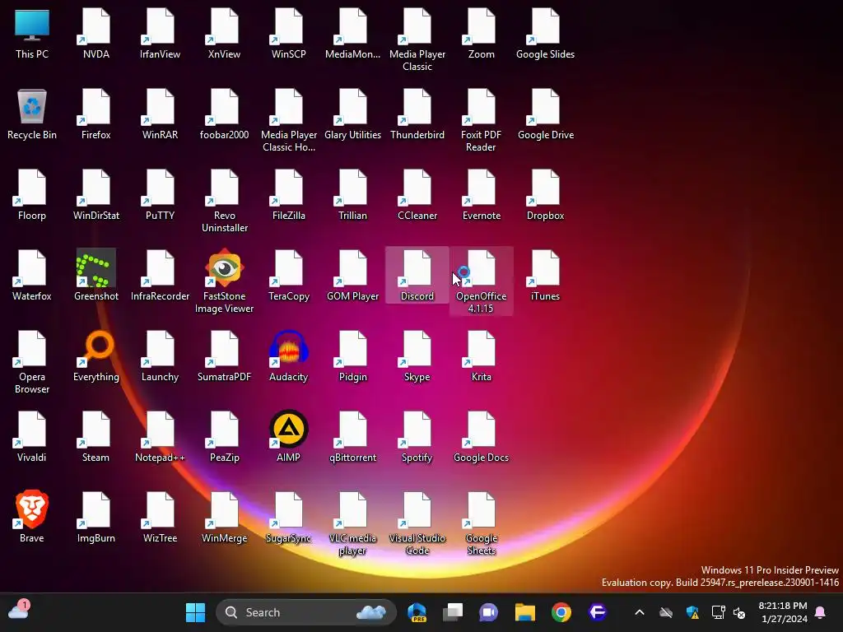Select the Dropbox desktop shortcut
Viewport: 843px width, 632px height.
click(x=545, y=195)
